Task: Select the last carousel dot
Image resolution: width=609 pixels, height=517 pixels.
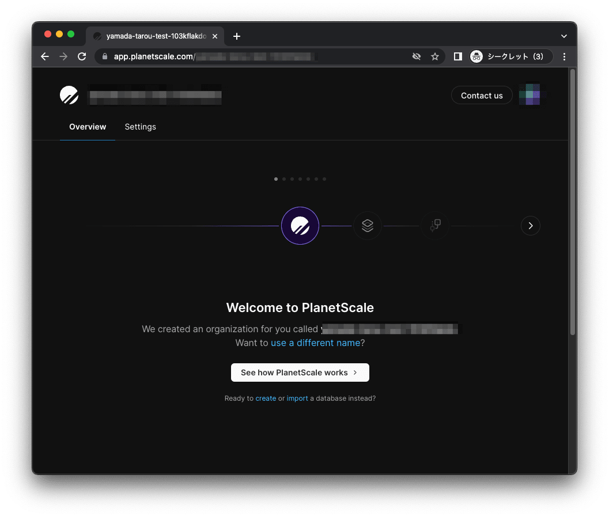Action: click(324, 179)
